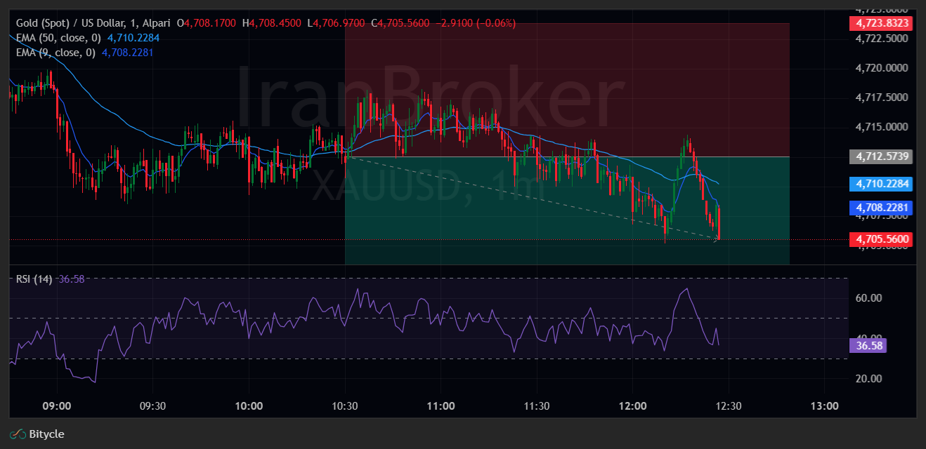Image resolution: width=926 pixels, height=449 pixels.
Task: Click the 12:30 time axis label
Action: pyautogui.click(x=728, y=406)
